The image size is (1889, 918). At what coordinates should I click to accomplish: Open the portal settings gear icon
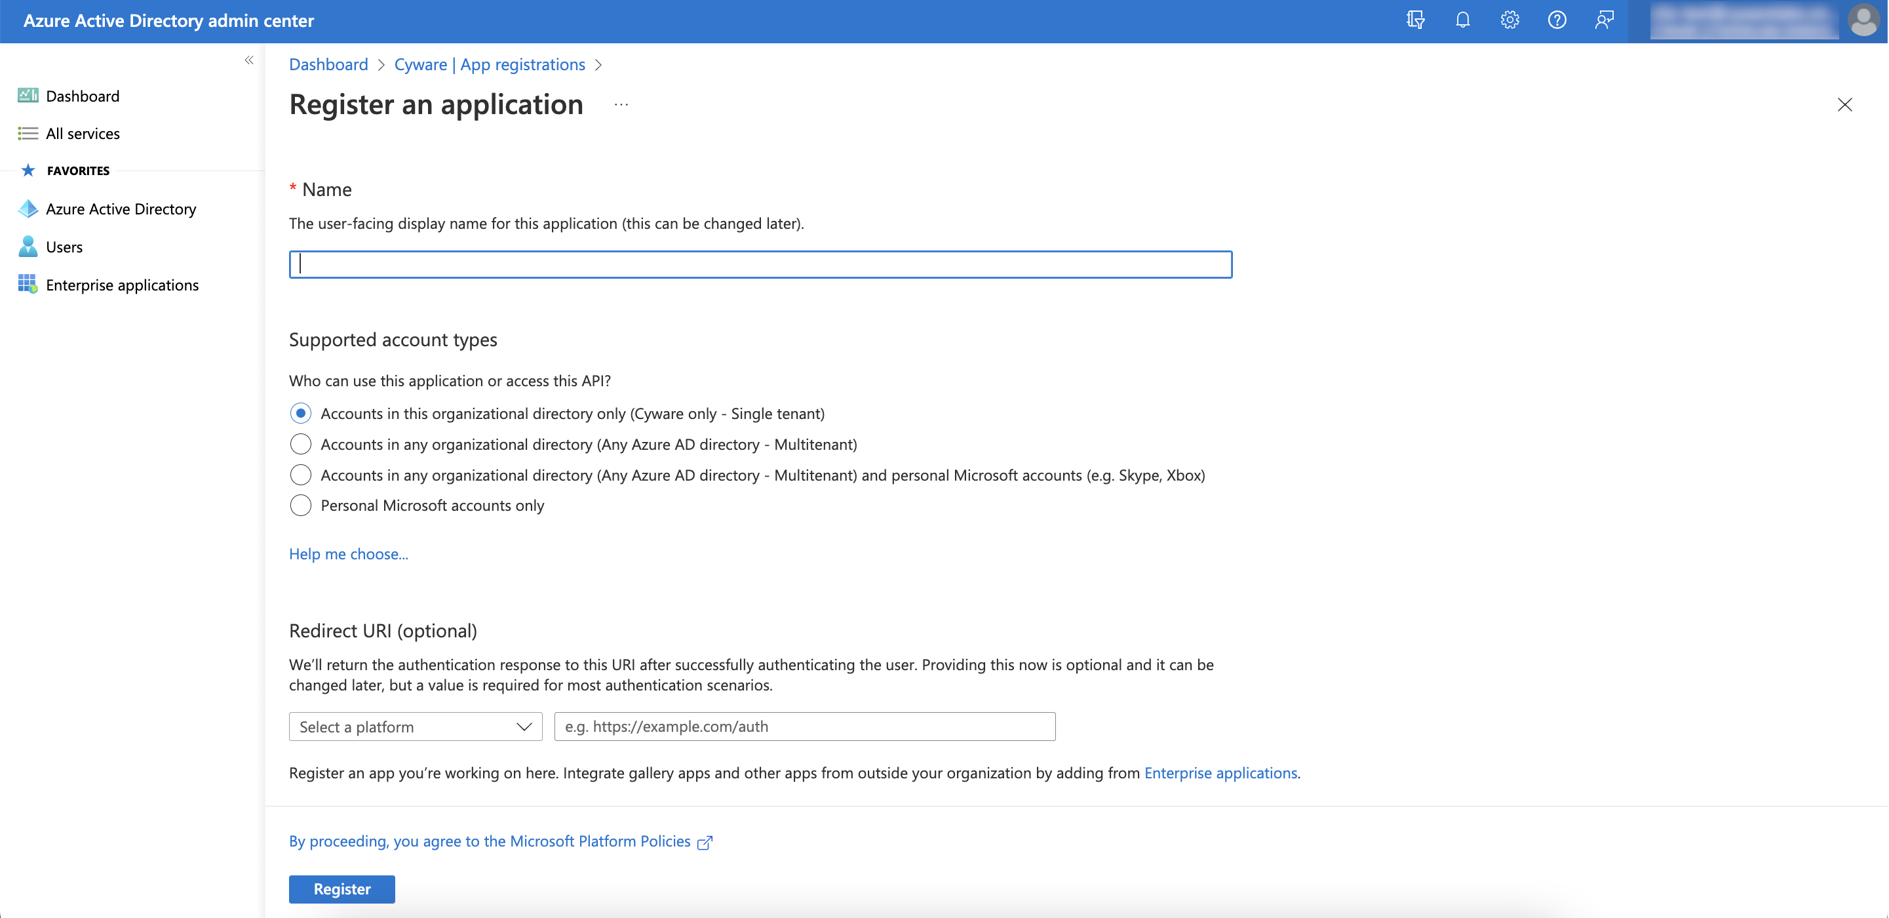click(x=1509, y=20)
